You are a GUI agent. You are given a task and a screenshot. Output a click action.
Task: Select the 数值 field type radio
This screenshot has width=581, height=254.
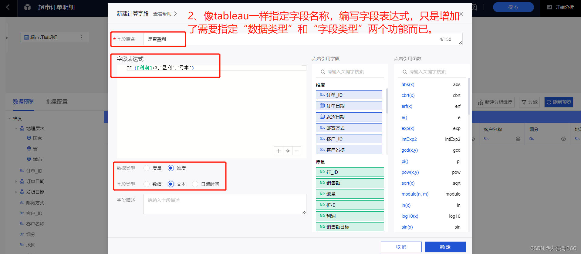click(x=147, y=184)
